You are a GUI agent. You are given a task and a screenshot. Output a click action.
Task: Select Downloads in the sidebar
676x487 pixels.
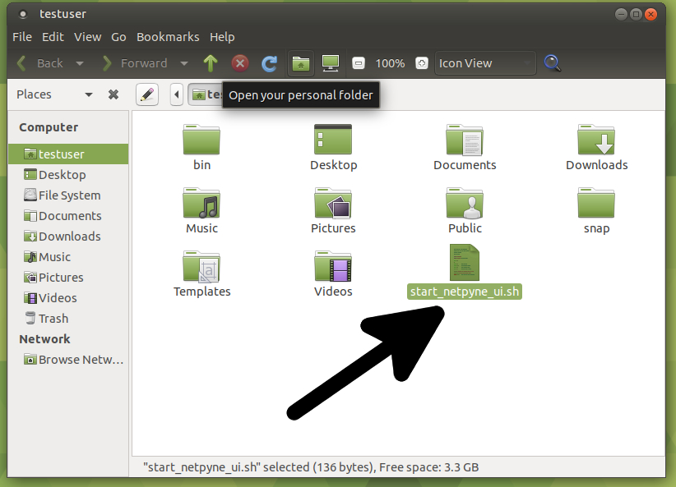(68, 237)
